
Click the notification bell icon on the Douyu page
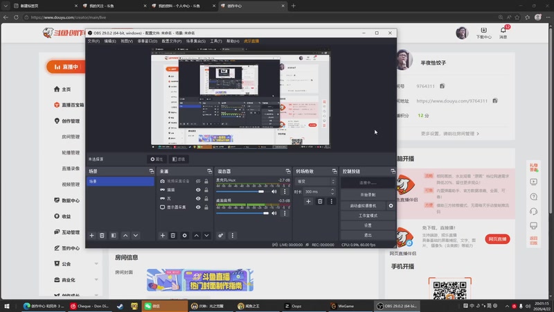pos(503,30)
